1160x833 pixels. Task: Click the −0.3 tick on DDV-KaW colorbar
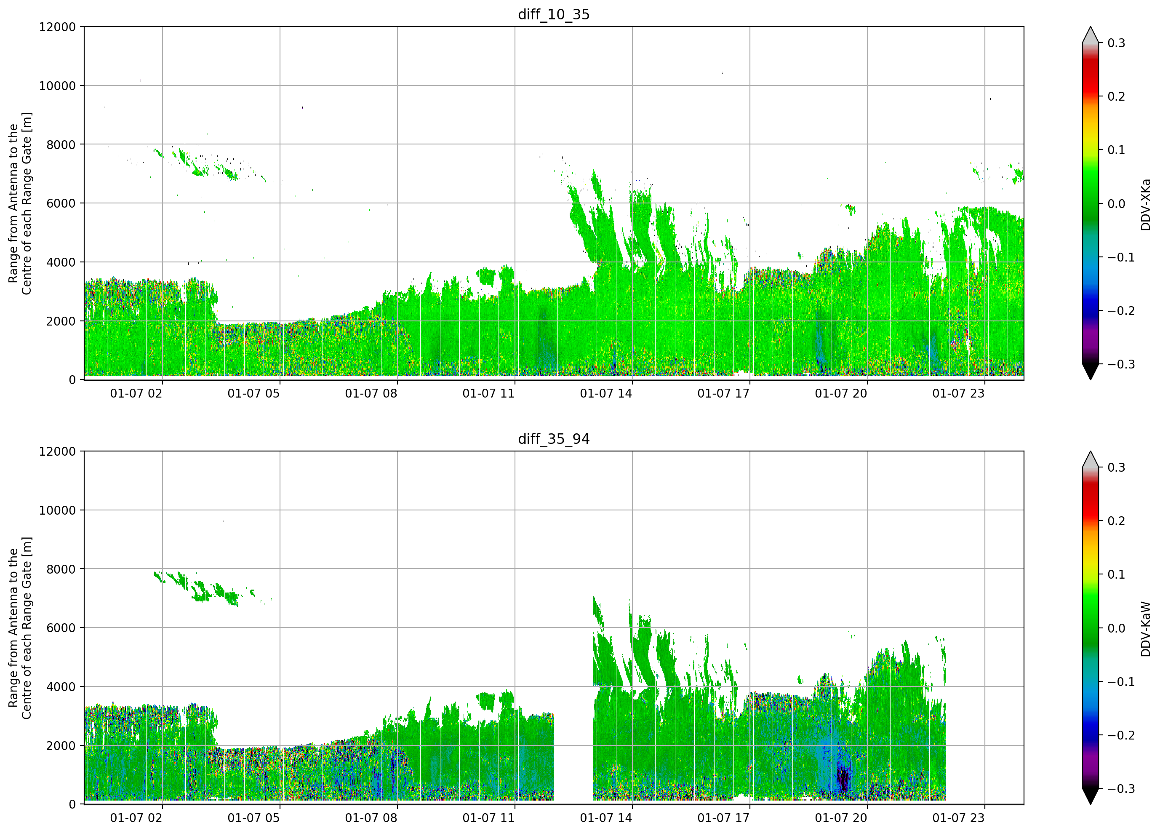click(1121, 788)
